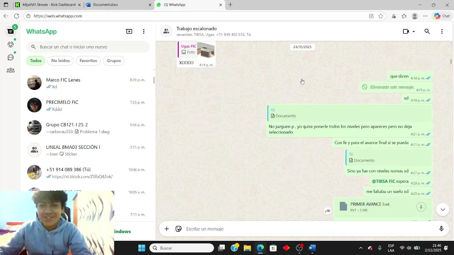Open the split screen apps icon in address bar
The height and width of the screenshot is (255, 454).
[371, 16]
